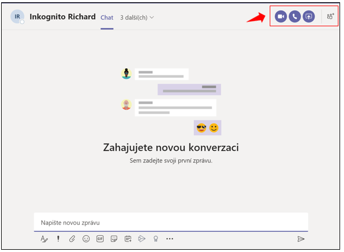Add people to the chat
This screenshot has height=252, width=344.
click(x=330, y=16)
